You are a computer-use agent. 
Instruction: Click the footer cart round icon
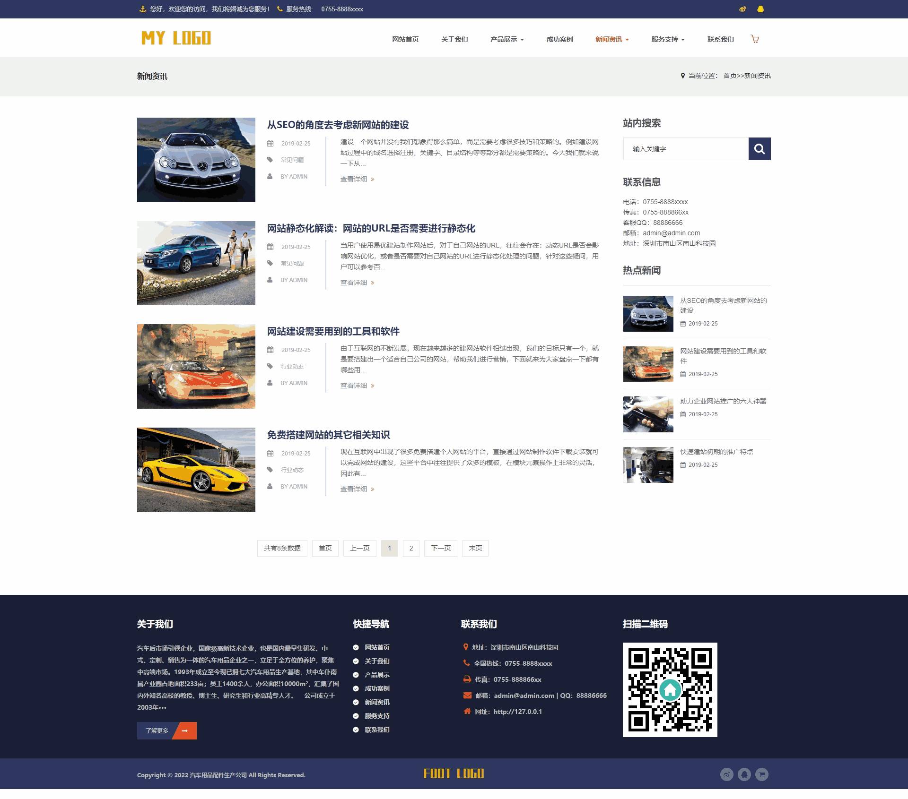click(x=761, y=774)
